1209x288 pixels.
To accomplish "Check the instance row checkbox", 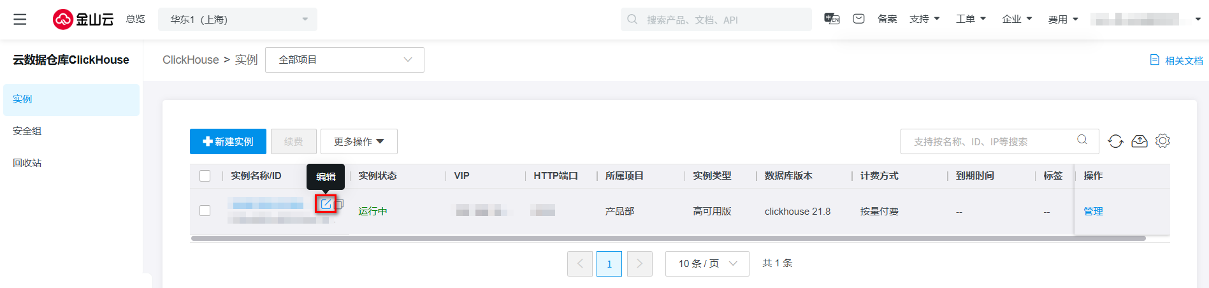I will tap(205, 210).
